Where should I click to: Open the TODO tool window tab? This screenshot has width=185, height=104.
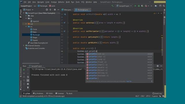49,93
